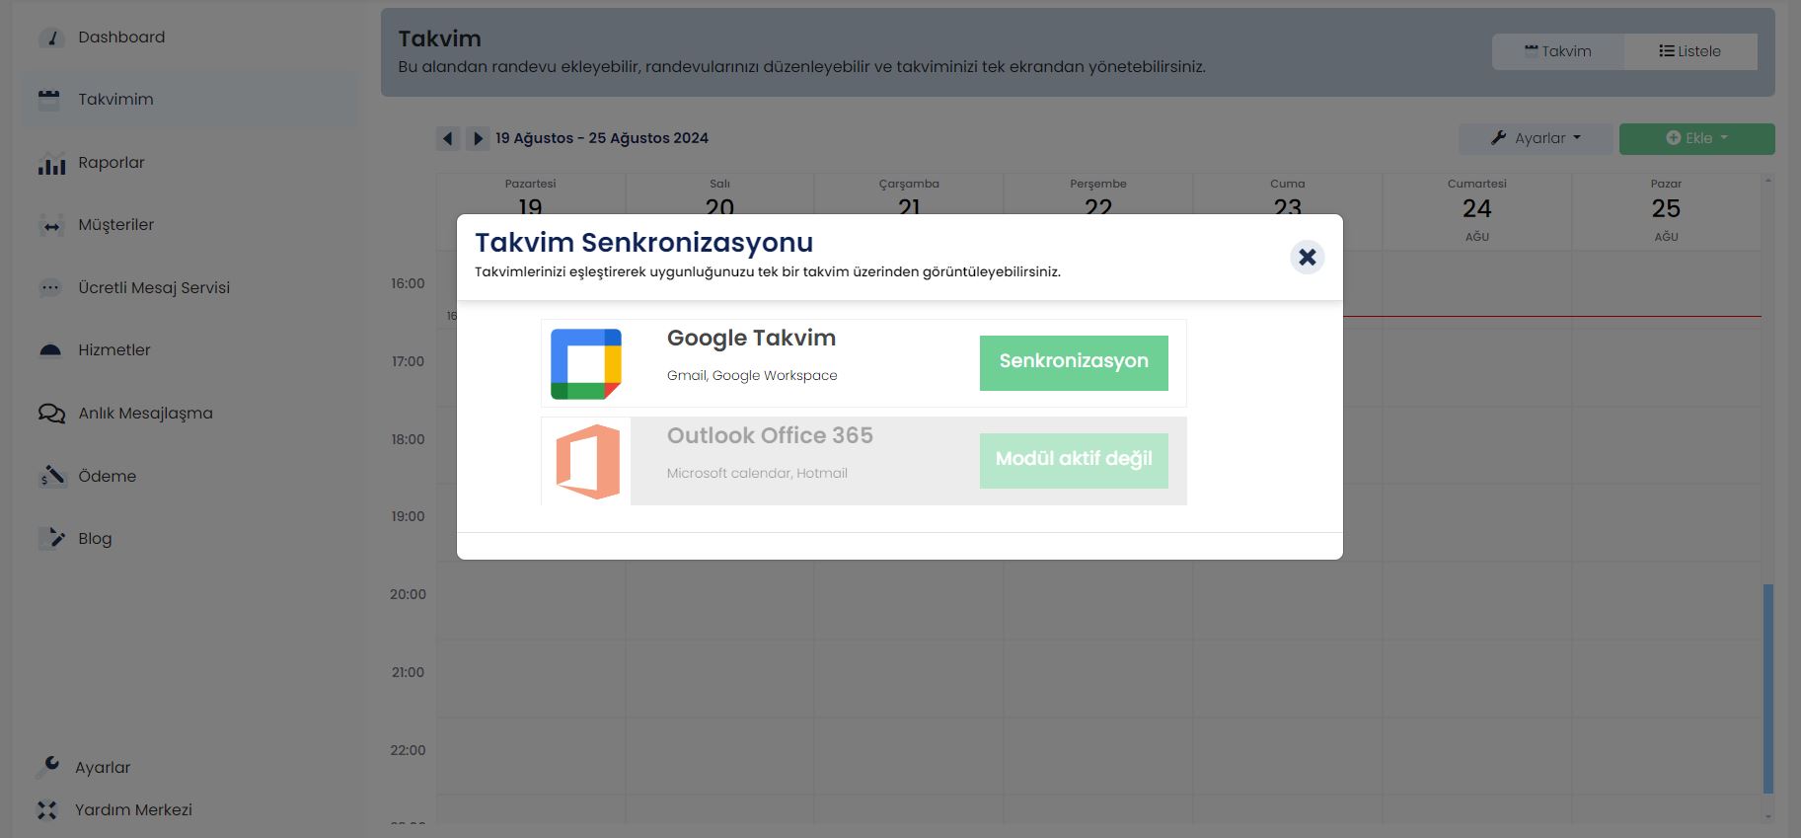The image size is (1801, 838).
Task: Open Dashboard from the sidebar
Action: pyautogui.click(x=121, y=38)
